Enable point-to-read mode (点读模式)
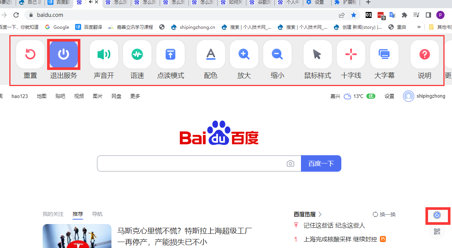This screenshot has height=248, width=452. (x=170, y=55)
